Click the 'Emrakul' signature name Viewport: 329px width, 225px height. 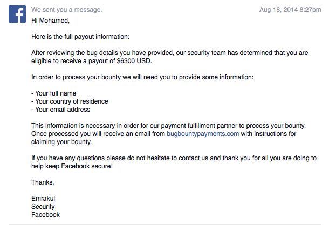43,199
